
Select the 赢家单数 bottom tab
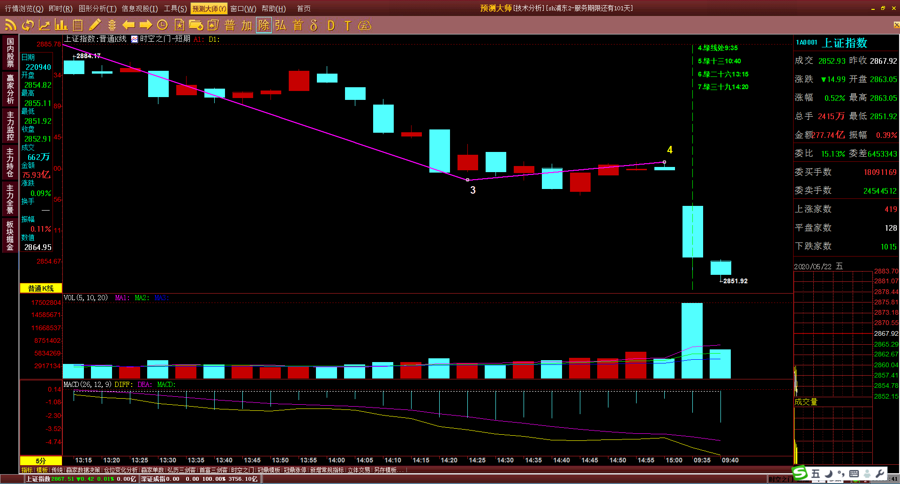coord(152,470)
